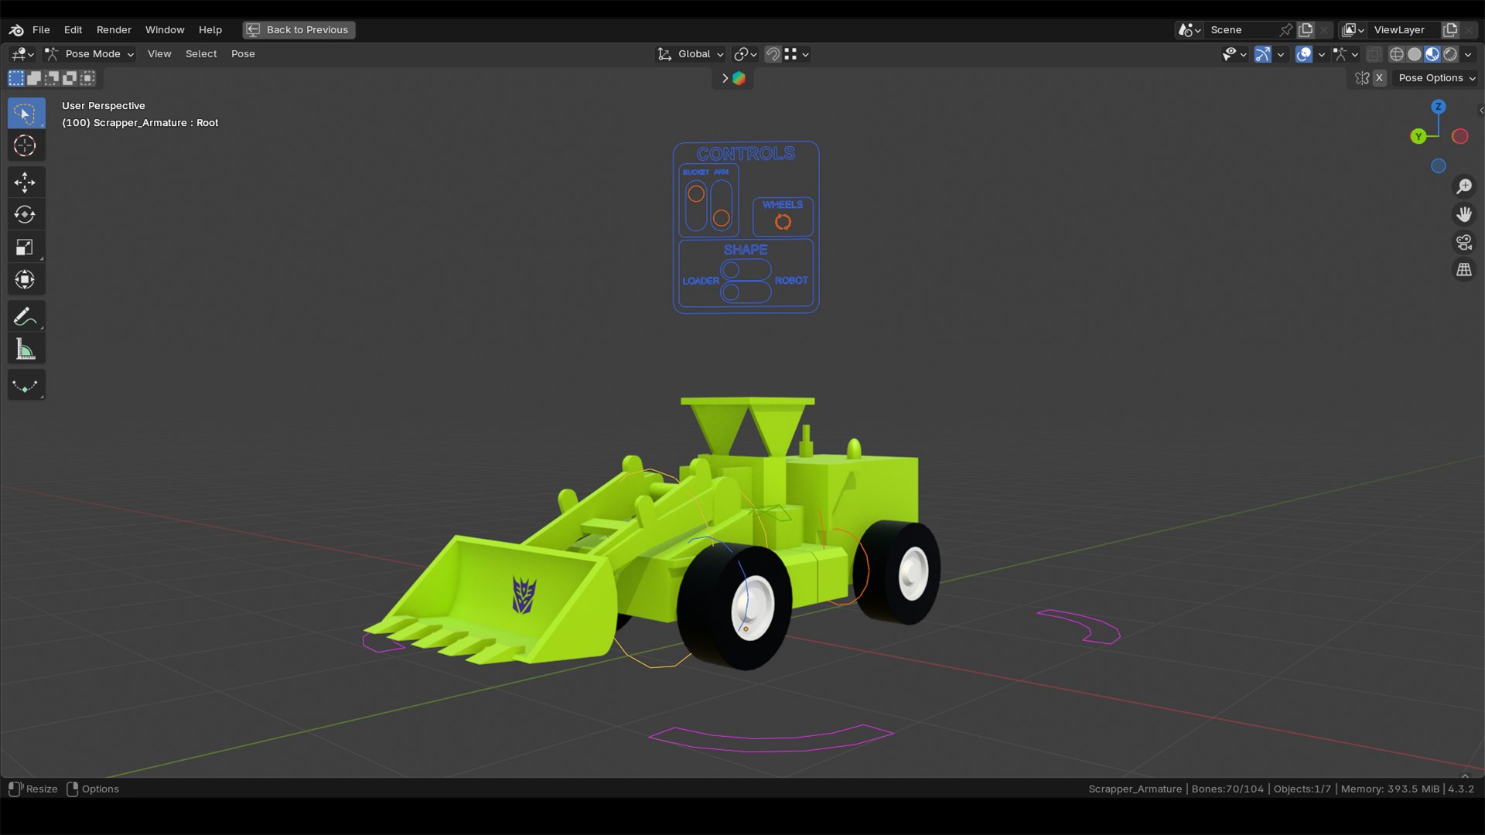The height and width of the screenshot is (835, 1485).
Task: Toggle pose auto IK butterfly icon
Action: point(1362,78)
